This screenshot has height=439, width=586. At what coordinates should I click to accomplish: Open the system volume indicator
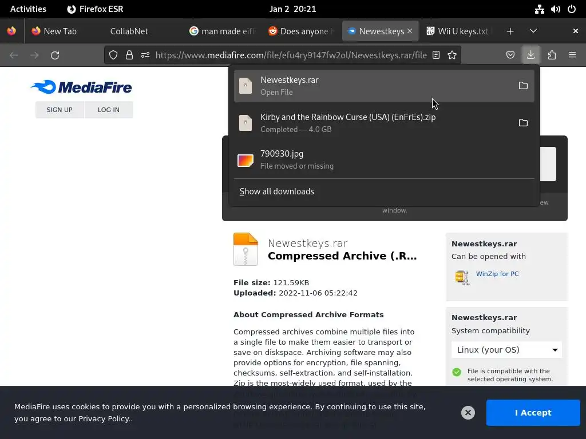click(555, 9)
